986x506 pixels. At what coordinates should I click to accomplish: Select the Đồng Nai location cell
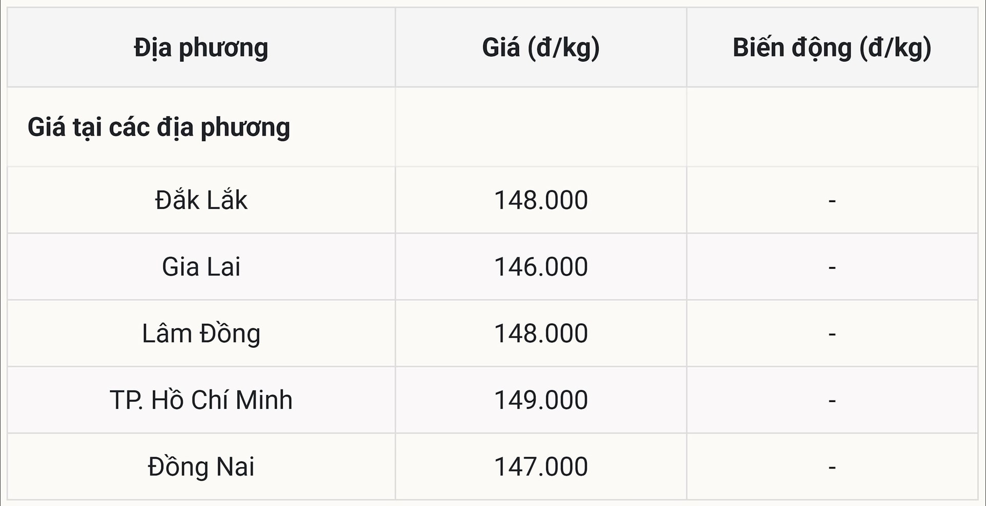click(201, 466)
